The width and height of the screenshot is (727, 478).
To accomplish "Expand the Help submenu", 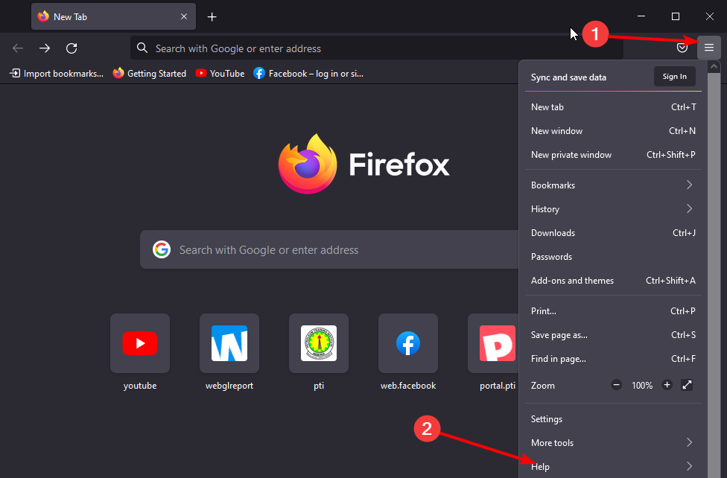I will (x=613, y=466).
